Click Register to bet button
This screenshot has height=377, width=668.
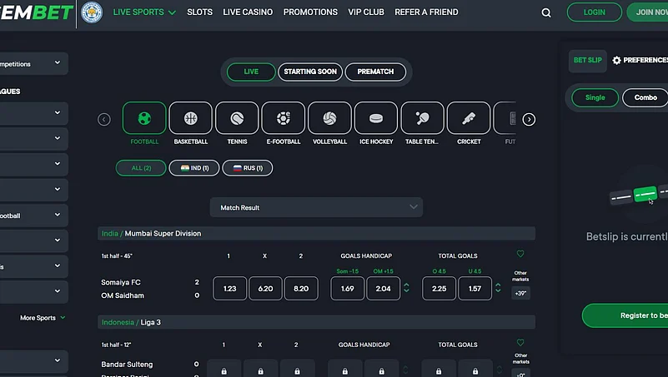click(x=625, y=315)
